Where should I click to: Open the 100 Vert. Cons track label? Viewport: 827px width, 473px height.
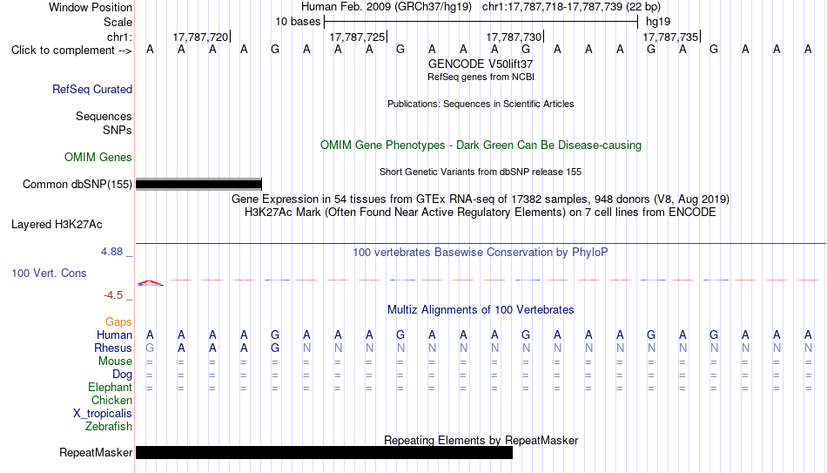coord(49,273)
